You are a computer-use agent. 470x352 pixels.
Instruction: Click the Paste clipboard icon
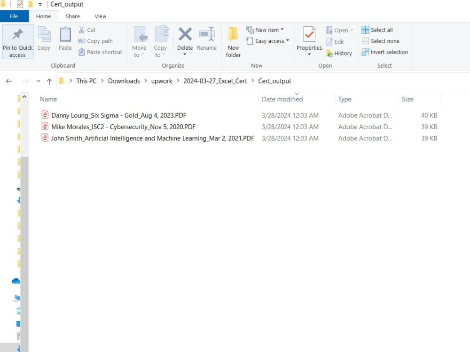click(65, 34)
